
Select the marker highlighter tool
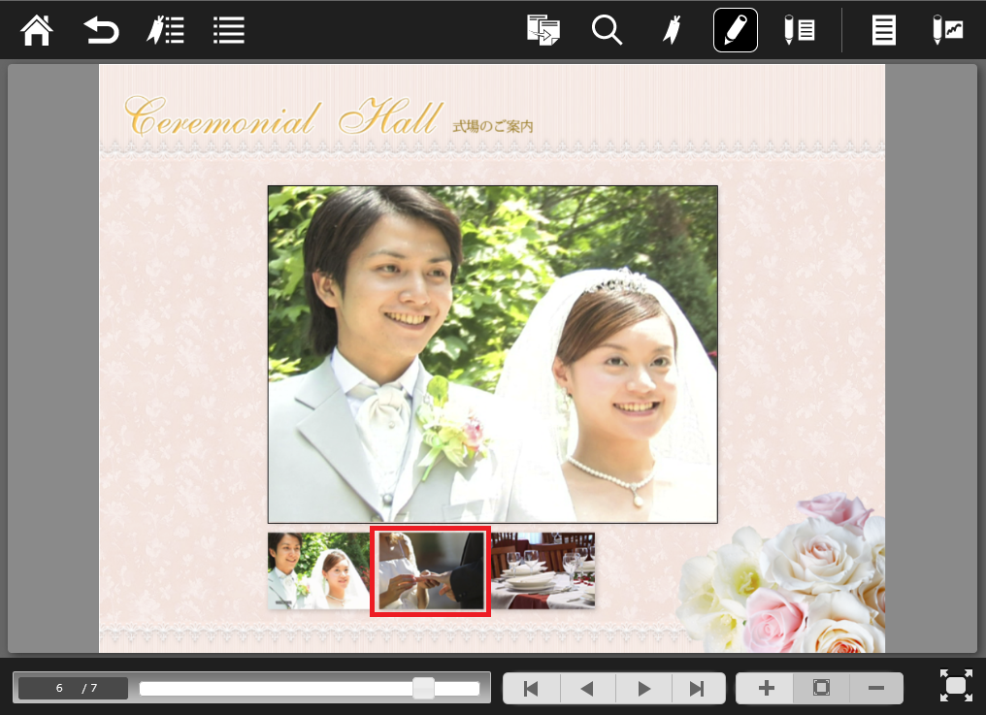tap(671, 30)
